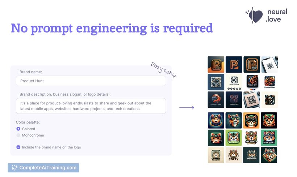Select the cat with goggles on orange background
The width and height of the screenshot is (297, 177).
pos(251,120)
